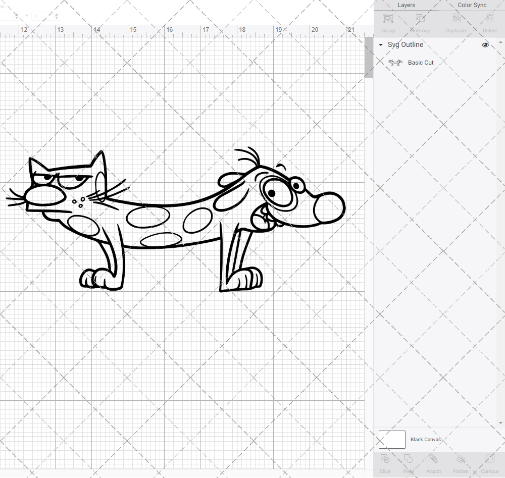Click the Blank Canvas label
The image size is (505, 478).
pos(425,439)
